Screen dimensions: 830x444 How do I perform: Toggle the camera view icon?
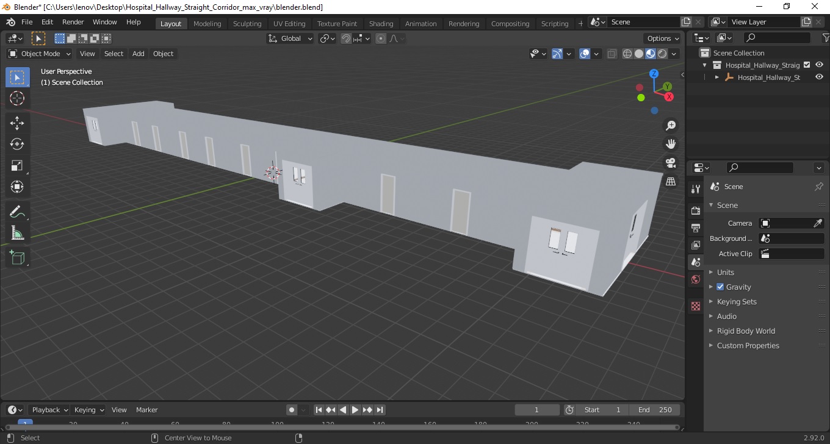tap(671, 163)
